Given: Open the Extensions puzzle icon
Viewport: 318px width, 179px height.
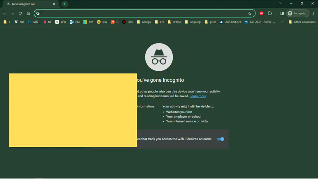Looking at the screenshot, I should coord(270,13).
